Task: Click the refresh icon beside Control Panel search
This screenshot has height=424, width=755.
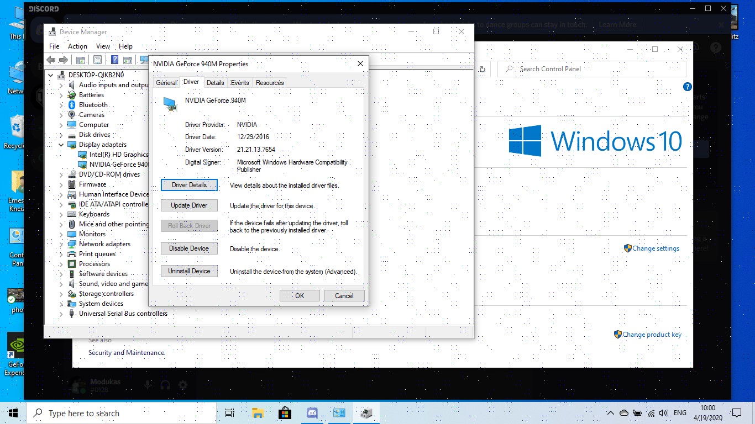Action: coord(482,69)
